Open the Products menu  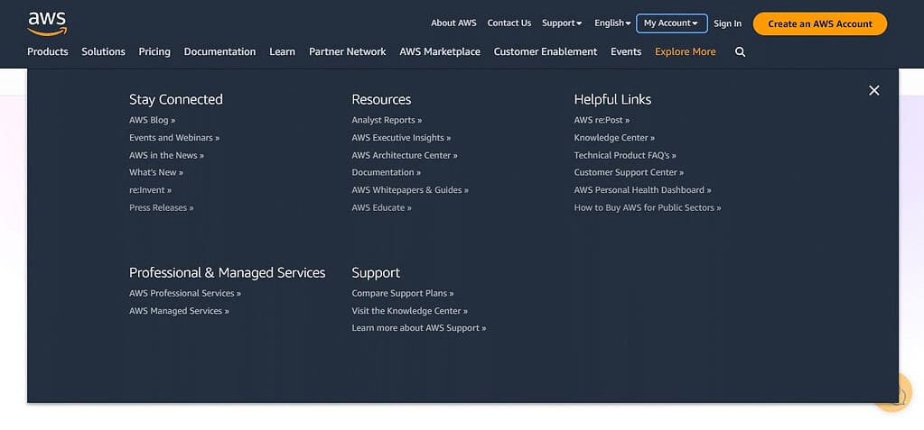(48, 51)
